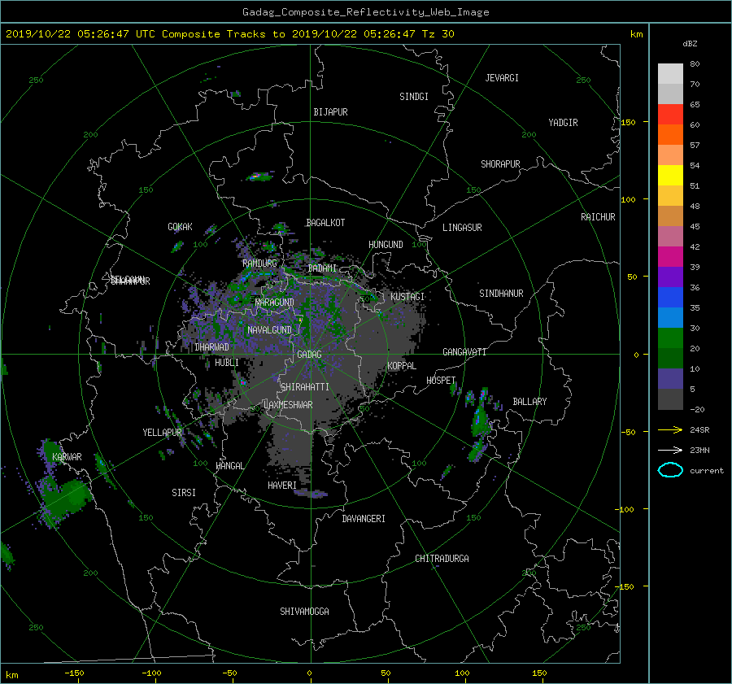Click the green 20 dBZ color swatch
This screenshot has width=732, height=684.
click(x=670, y=338)
